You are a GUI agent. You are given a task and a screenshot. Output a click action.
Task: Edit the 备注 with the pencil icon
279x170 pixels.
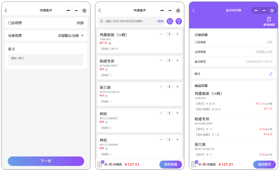271,74
